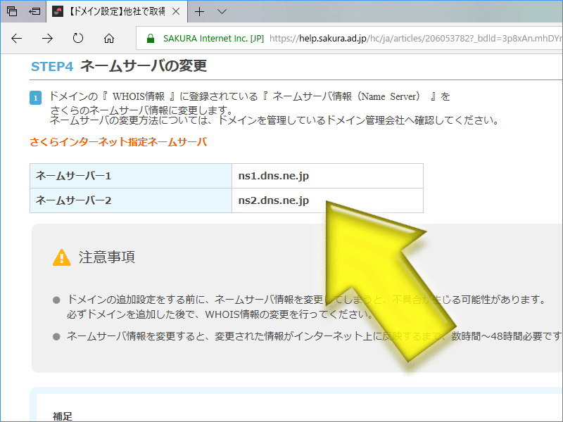563x422 pixels.
Task: Go forward to next page
Action: [47, 38]
